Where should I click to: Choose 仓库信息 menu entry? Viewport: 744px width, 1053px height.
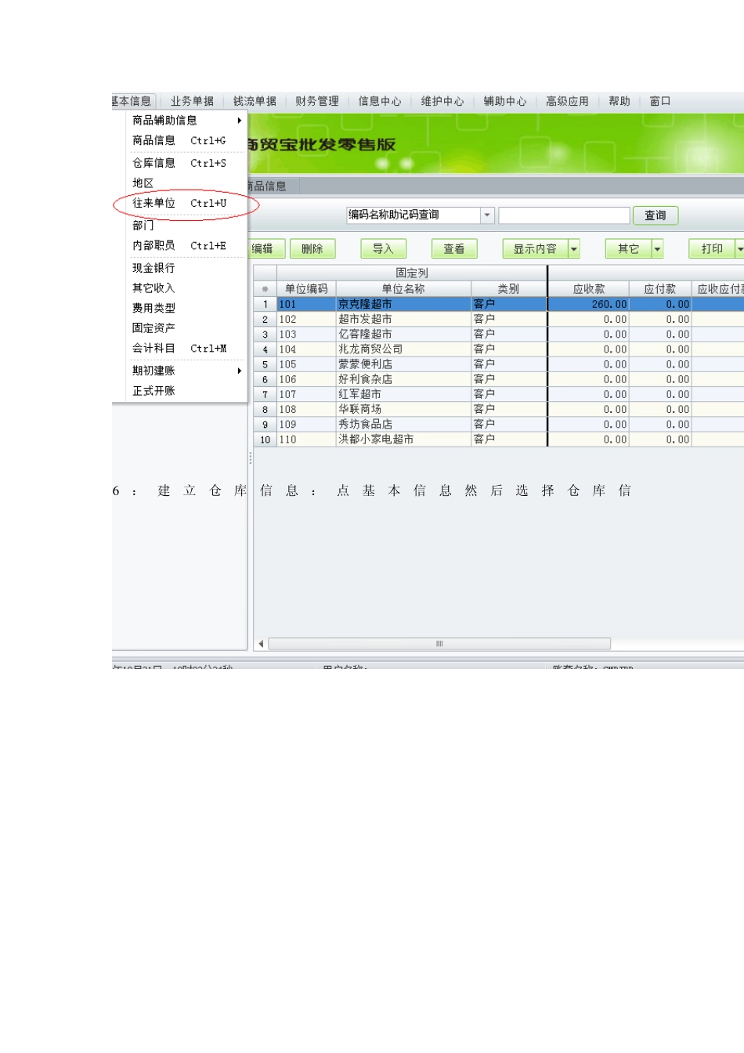186,163
